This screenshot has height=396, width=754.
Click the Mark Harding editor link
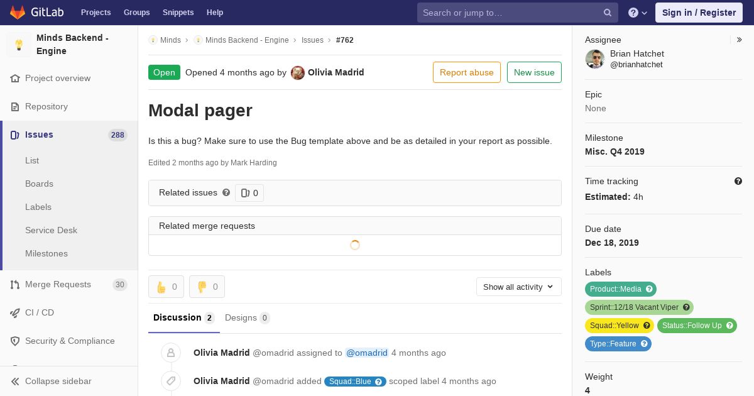point(254,163)
